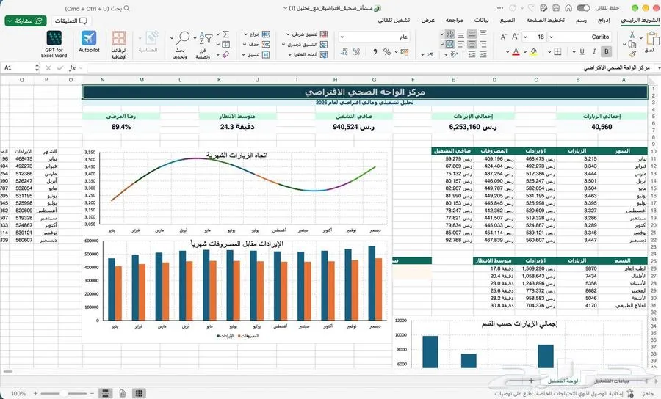Image resolution: width=661 pixels, height=399 pixels.
Task: Open the font size 18 dropdown
Action: coord(525,37)
